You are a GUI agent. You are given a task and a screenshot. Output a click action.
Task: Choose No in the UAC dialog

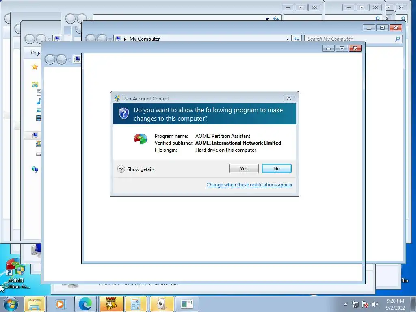[x=276, y=169]
